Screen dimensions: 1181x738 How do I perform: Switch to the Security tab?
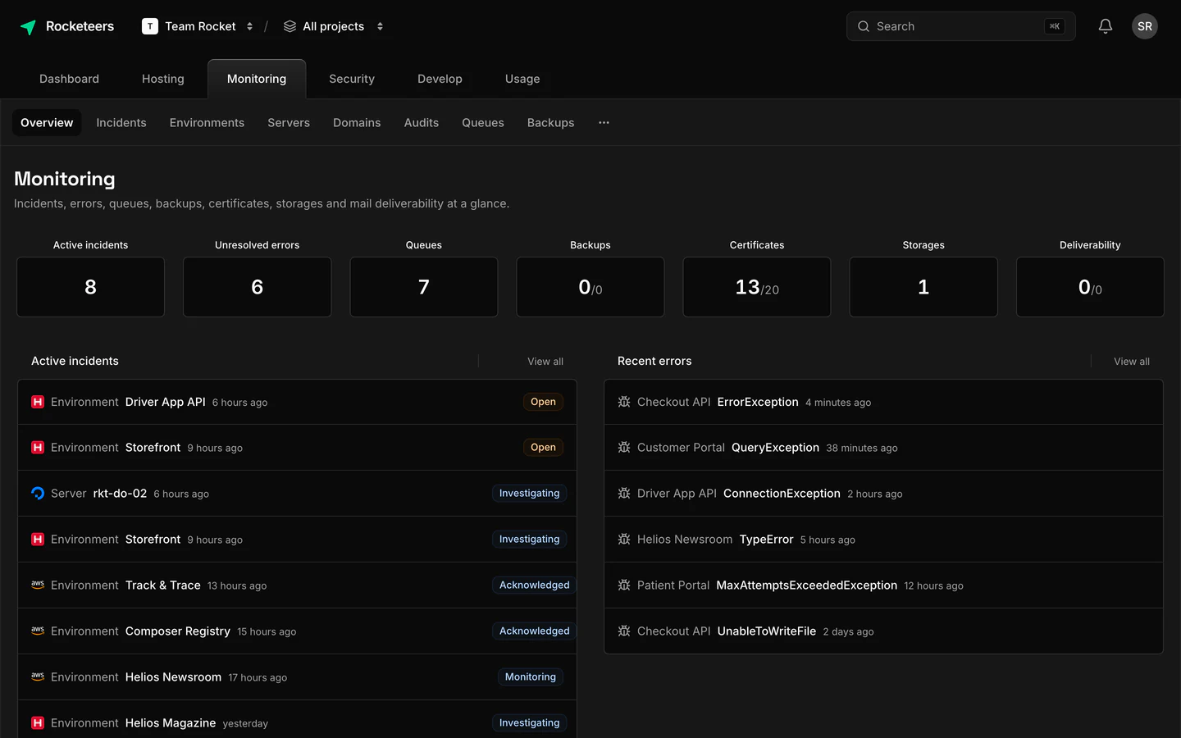352,79
